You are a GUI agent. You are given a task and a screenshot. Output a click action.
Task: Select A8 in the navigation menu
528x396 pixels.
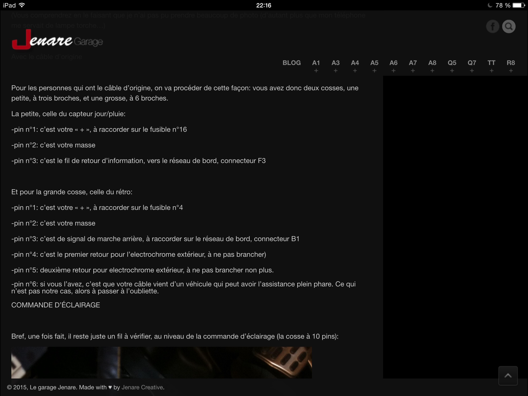[432, 63]
